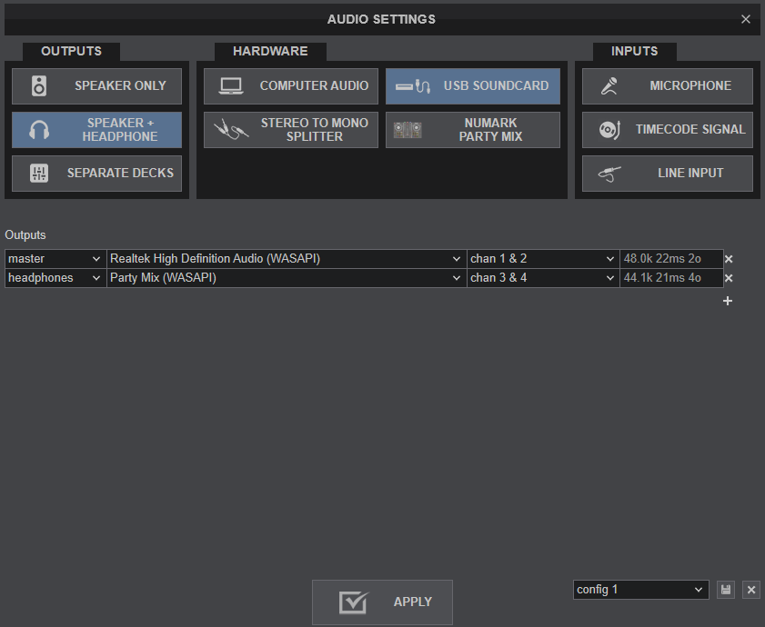Viewport: 765px width, 627px height.
Task: Open Realtek High Definition Audio device dropdown
Action: (x=287, y=259)
